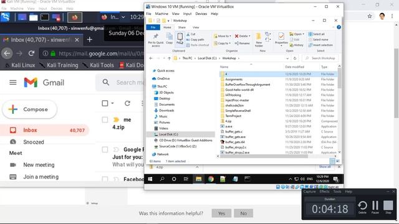Click the Task View taskbar icon
The height and width of the screenshot is (224, 399).
pos(186,179)
